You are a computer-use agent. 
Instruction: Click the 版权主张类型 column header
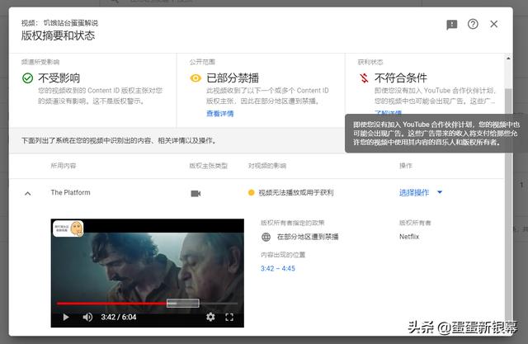click(209, 166)
